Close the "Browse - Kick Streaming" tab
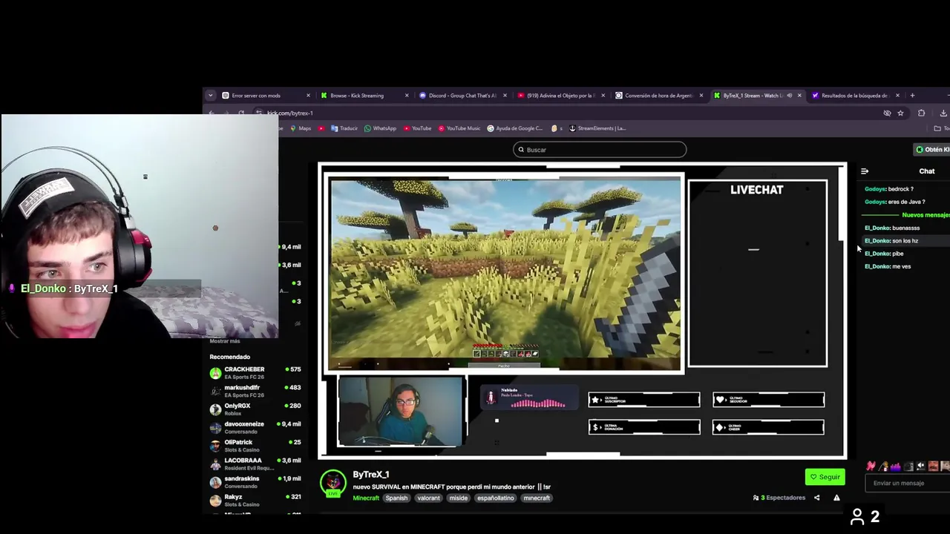The width and height of the screenshot is (950, 534). click(x=407, y=95)
